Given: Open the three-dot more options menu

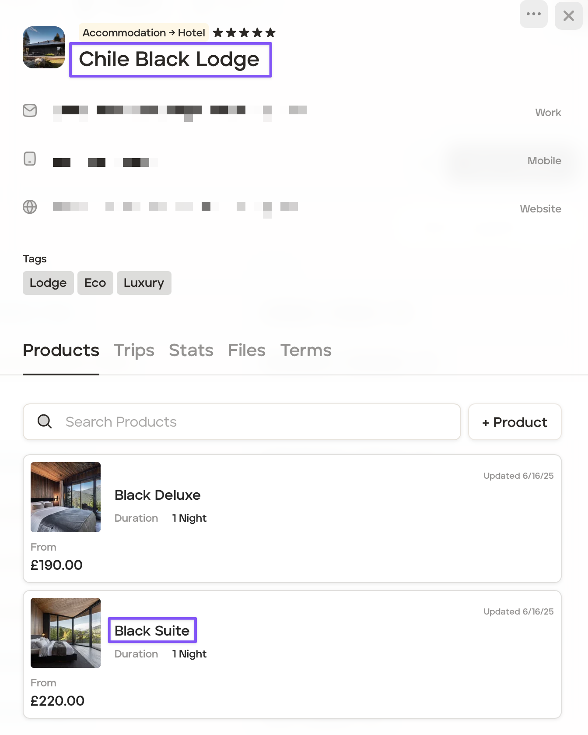Looking at the screenshot, I should tap(533, 14).
